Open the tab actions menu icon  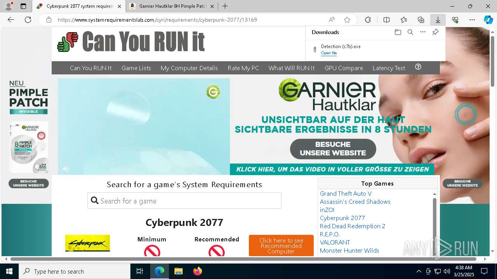[x=23, y=6]
